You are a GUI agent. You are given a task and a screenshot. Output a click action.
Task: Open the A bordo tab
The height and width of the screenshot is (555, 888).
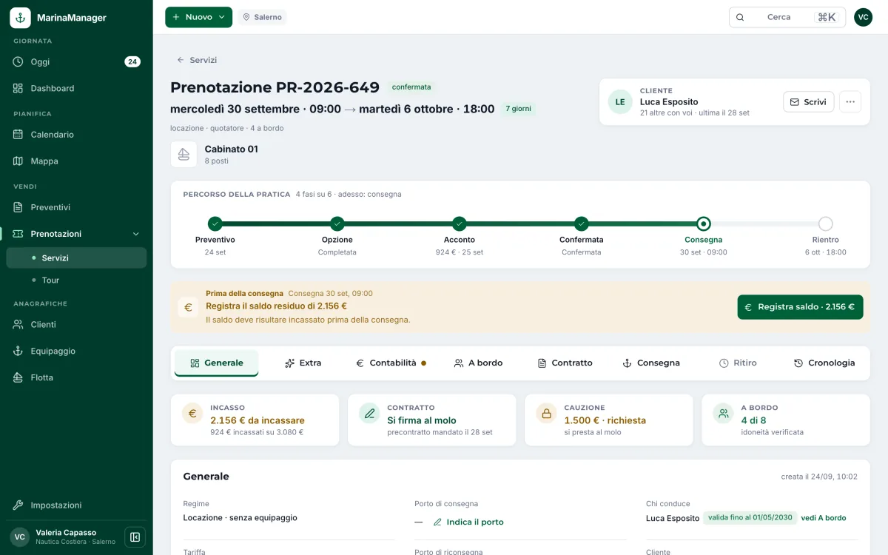coord(478,363)
